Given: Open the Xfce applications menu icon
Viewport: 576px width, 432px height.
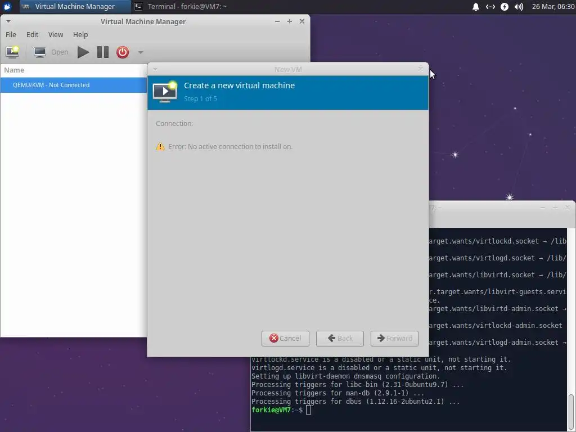Looking at the screenshot, I should point(7,6).
